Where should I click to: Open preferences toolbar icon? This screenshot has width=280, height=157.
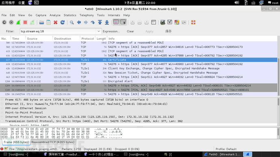point(184,22)
